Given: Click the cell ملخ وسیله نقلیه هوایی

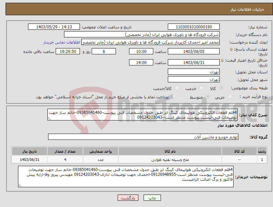Looking at the screenshot, I should pyautogui.click(x=170, y=160).
